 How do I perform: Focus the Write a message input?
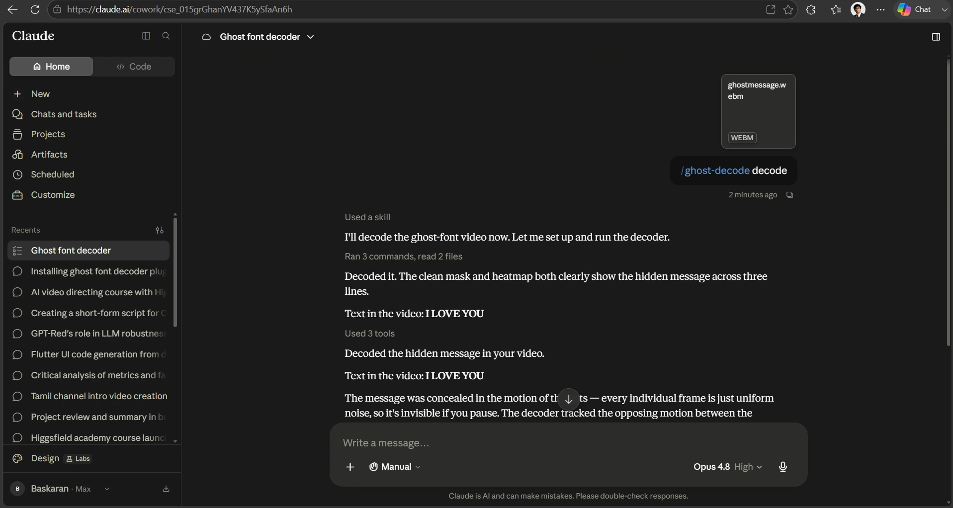click(x=568, y=443)
